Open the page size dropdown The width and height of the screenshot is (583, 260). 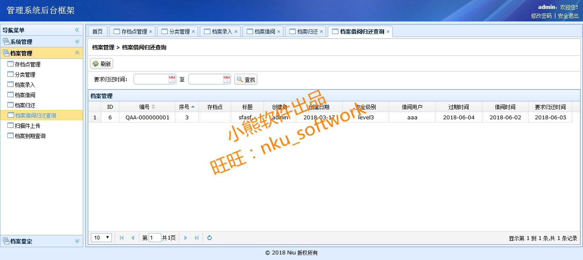(x=102, y=238)
